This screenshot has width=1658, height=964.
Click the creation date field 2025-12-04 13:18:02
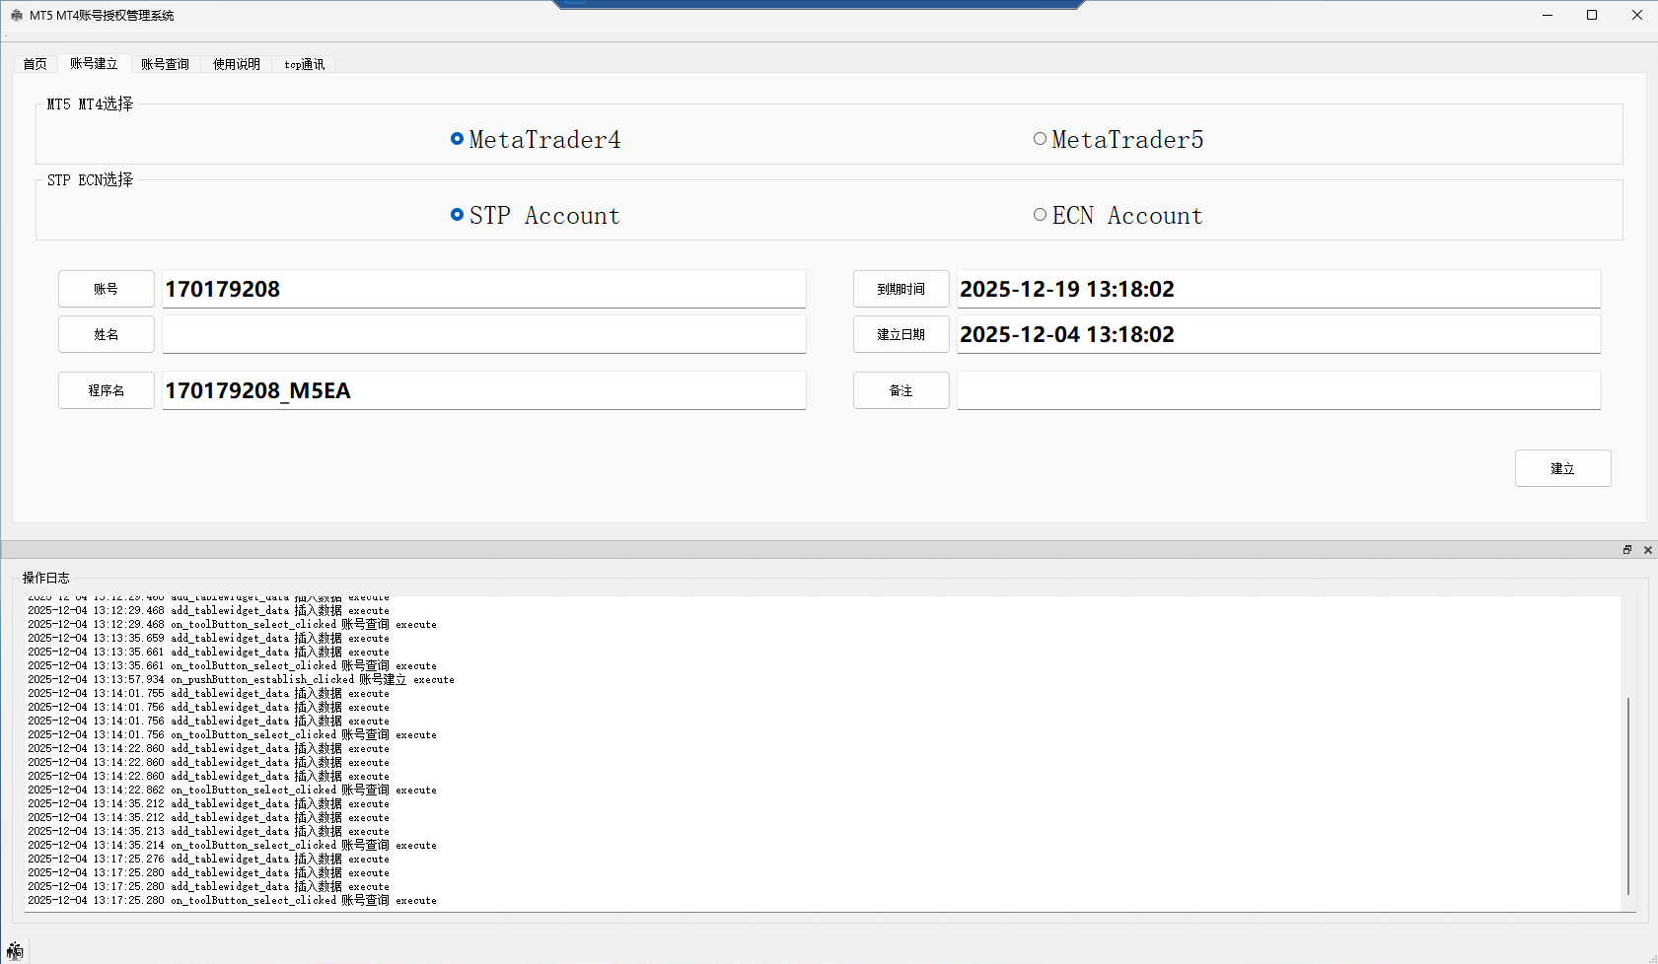click(x=1279, y=334)
